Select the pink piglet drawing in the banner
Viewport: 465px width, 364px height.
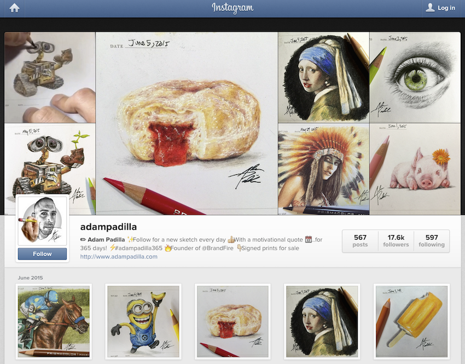tap(415, 169)
